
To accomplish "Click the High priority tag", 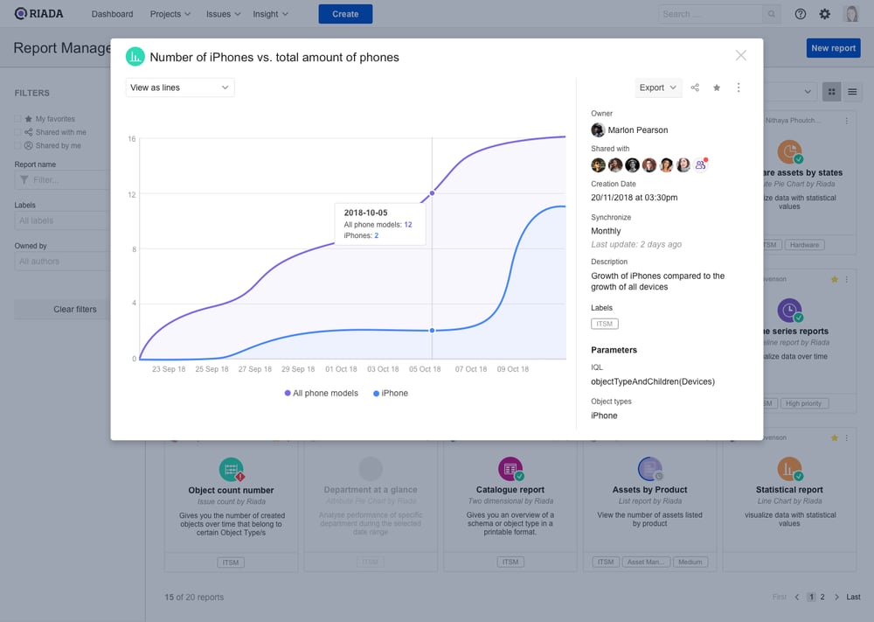I will coord(803,403).
